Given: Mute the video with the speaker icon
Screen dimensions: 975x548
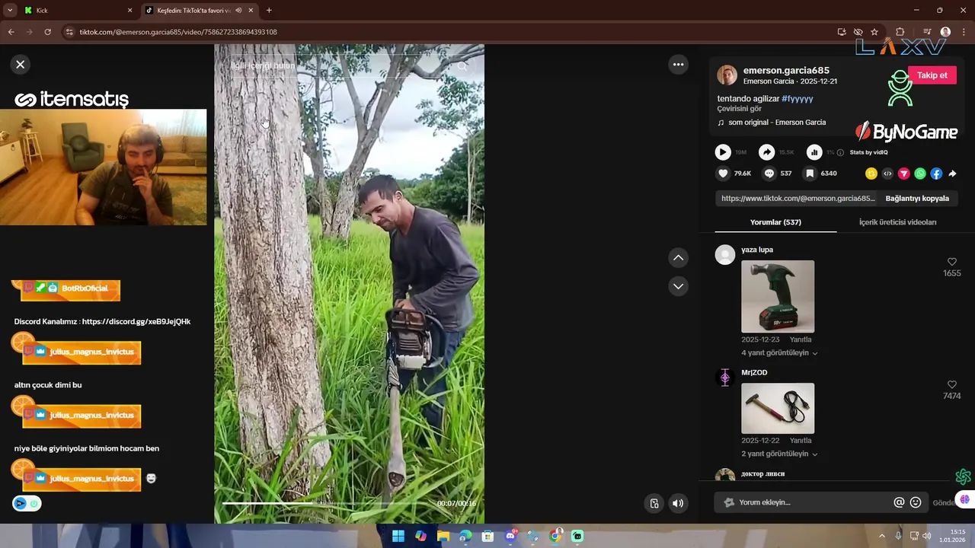Looking at the screenshot, I should point(678,503).
